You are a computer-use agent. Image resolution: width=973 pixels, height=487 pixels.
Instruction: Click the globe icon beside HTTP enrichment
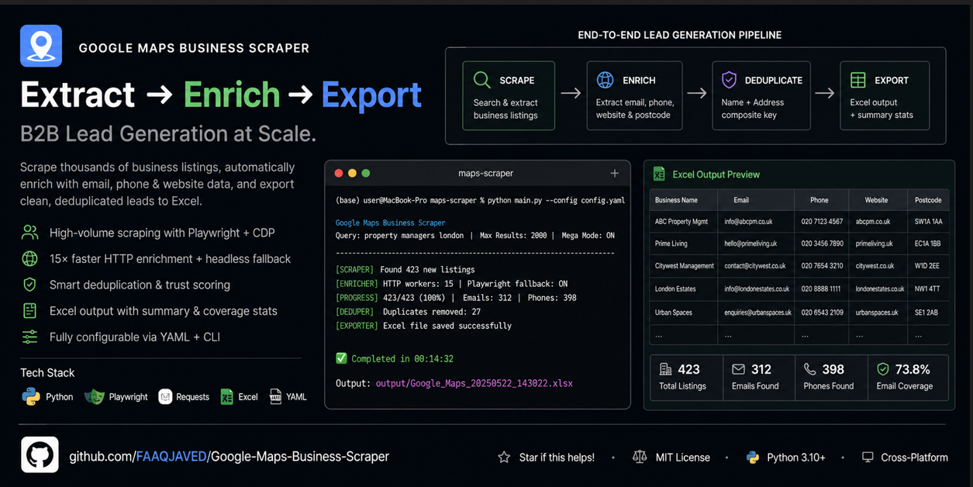click(29, 259)
